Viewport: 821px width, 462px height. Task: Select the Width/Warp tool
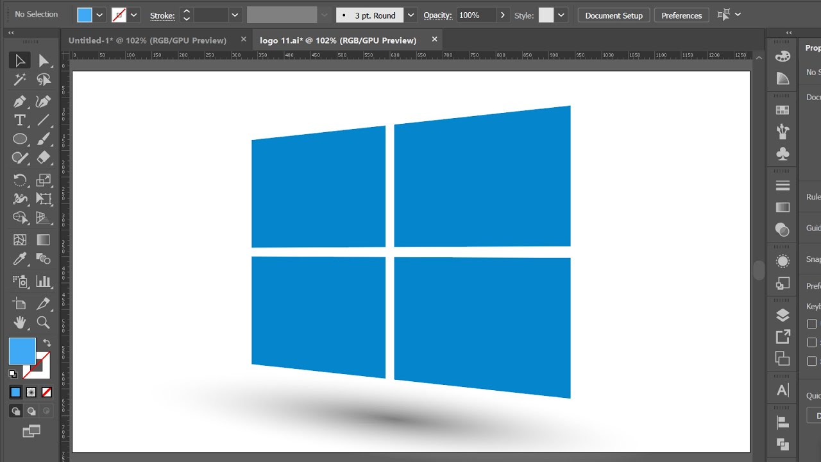click(20, 199)
